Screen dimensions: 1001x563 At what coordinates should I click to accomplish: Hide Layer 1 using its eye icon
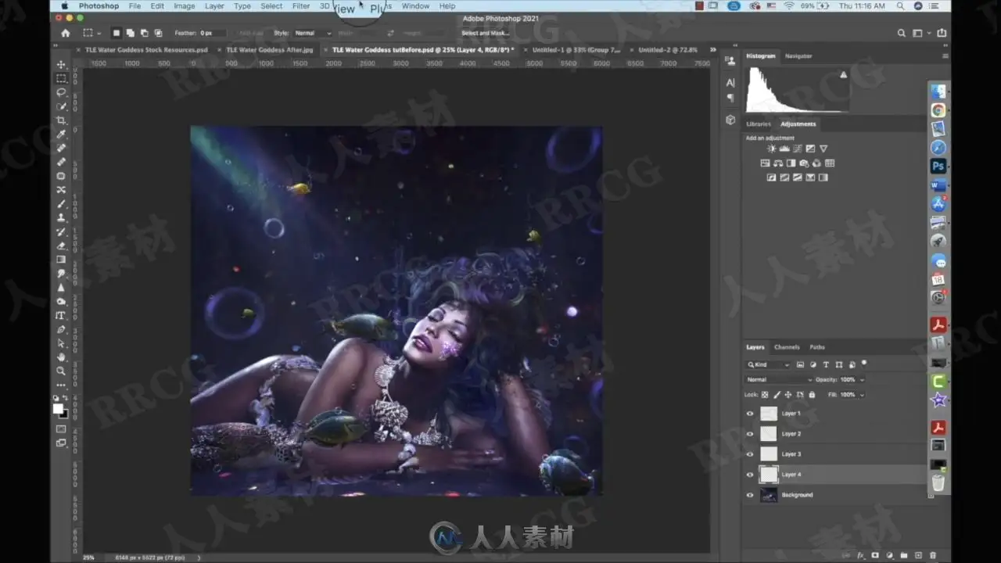pyautogui.click(x=750, y=414)
